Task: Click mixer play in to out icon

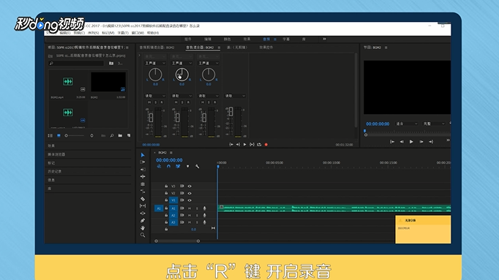Action: pyautogui.click(x=252, y=145)
